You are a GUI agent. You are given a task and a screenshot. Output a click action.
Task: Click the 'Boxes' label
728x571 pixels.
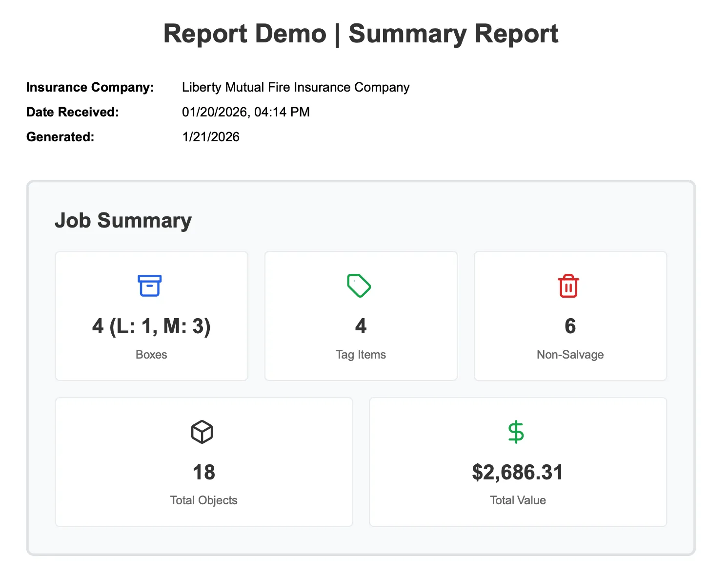(151, 355)
